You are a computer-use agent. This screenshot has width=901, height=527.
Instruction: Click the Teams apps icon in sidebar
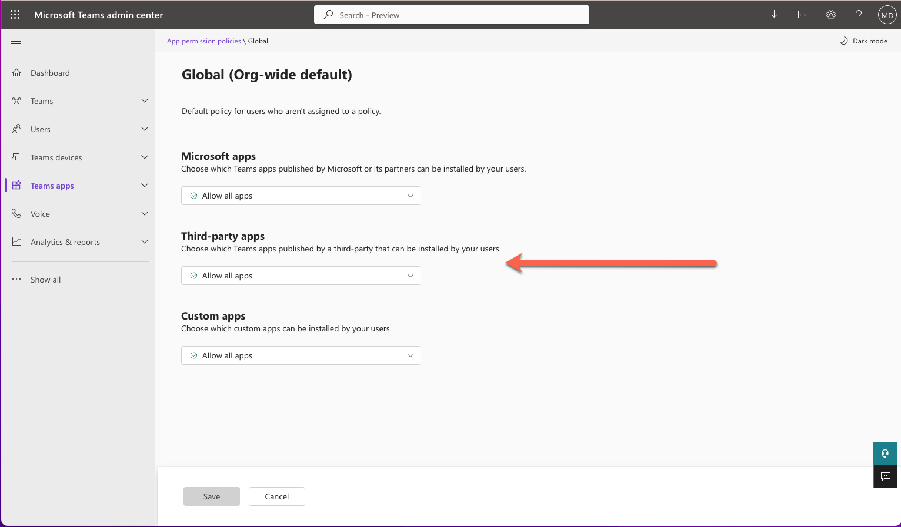[x=16, y=185]
